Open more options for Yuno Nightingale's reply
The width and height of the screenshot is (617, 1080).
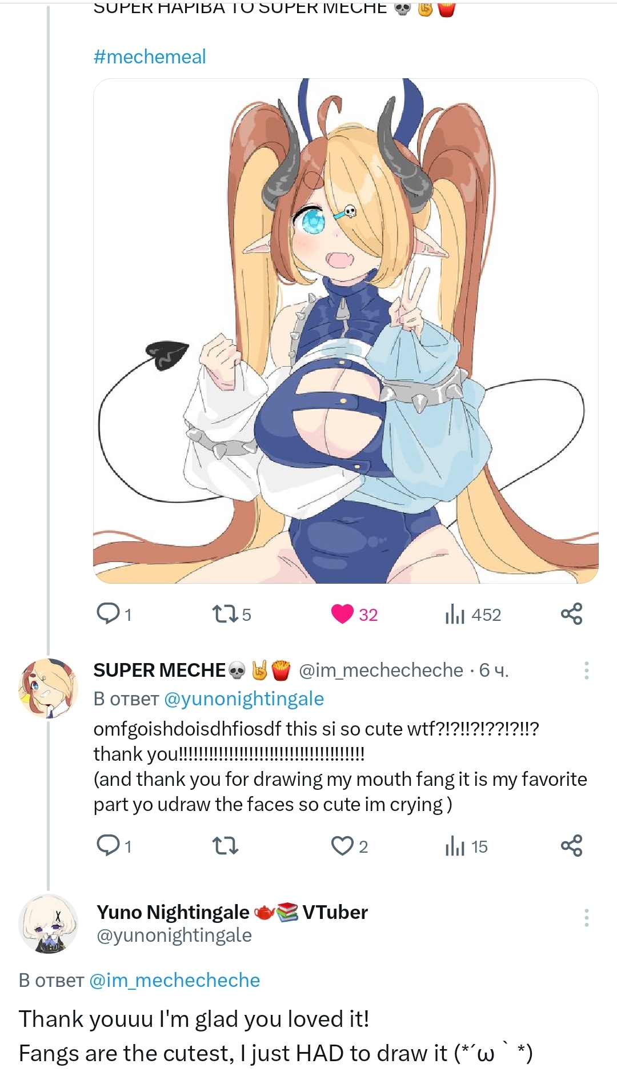pos(586,918)
